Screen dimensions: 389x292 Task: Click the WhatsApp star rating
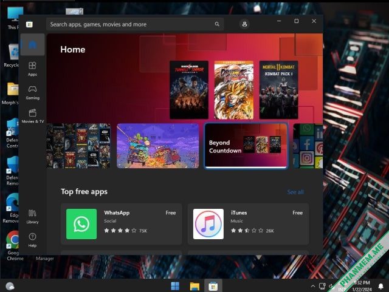[120, 231]
